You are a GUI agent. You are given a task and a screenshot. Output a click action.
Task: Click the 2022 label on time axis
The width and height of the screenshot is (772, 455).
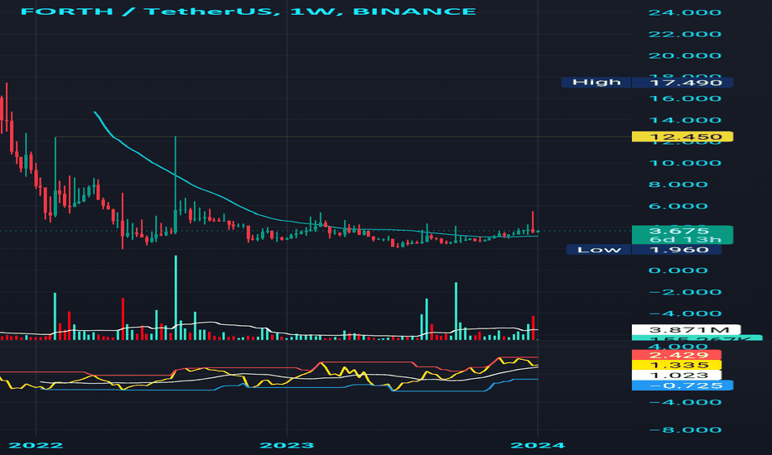pos(36,446)
